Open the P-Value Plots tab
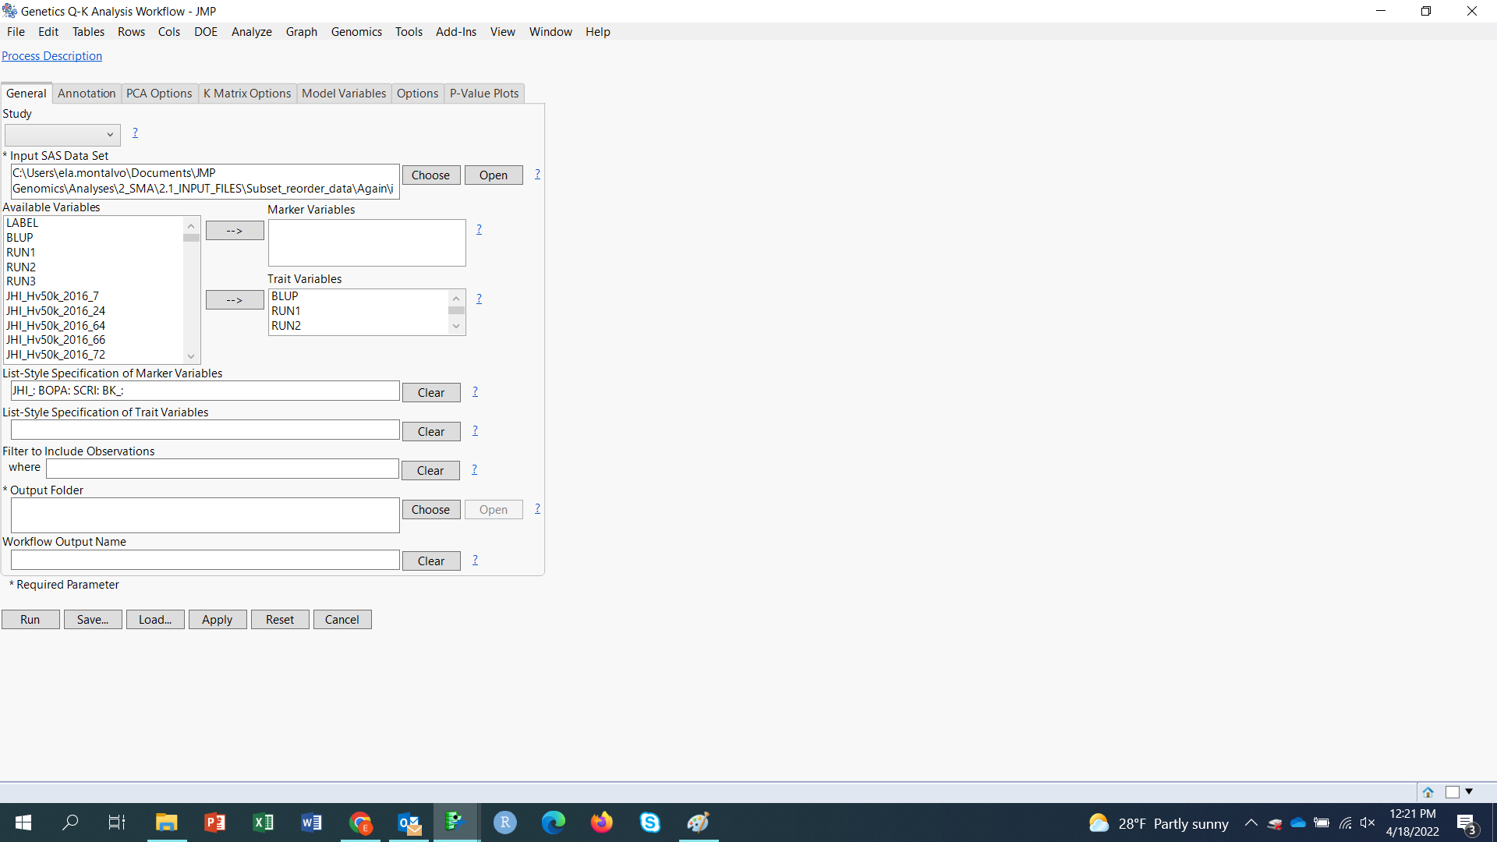Image resolution: width=1497 pixels, height=842 pixels. [484, 94]
